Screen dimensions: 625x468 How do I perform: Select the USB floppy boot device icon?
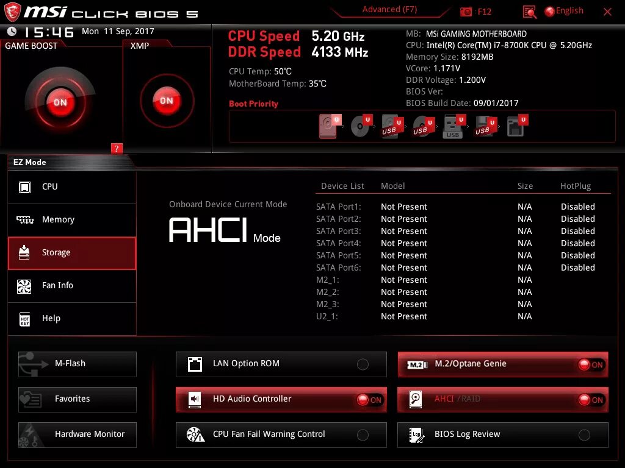(x=485, y=126)
